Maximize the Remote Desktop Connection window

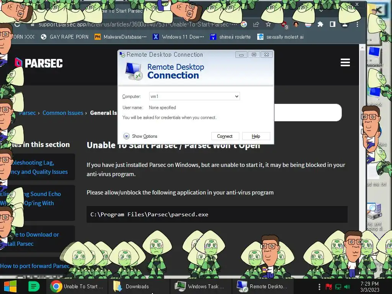(254, 55)
